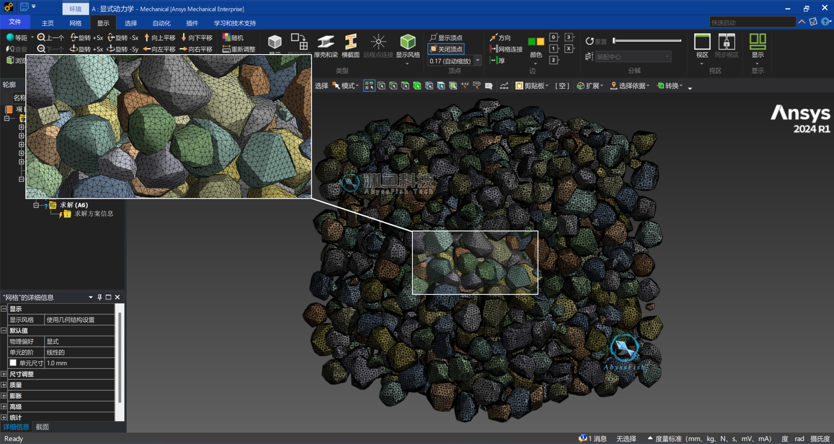Pan the view right
This screenshot has width=834, height=444.
[x=197, y=49]
